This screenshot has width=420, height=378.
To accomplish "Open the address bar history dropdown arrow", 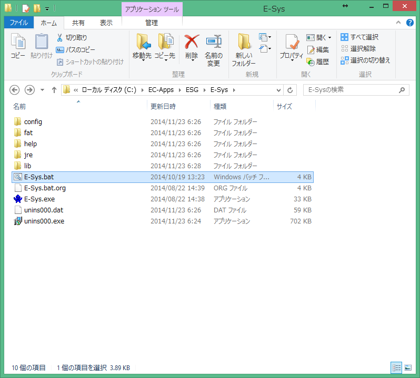I will coord(277,90).
